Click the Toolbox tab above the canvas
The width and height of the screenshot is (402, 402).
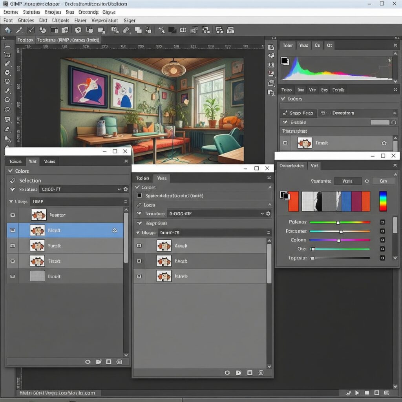(x=25, y=40)
